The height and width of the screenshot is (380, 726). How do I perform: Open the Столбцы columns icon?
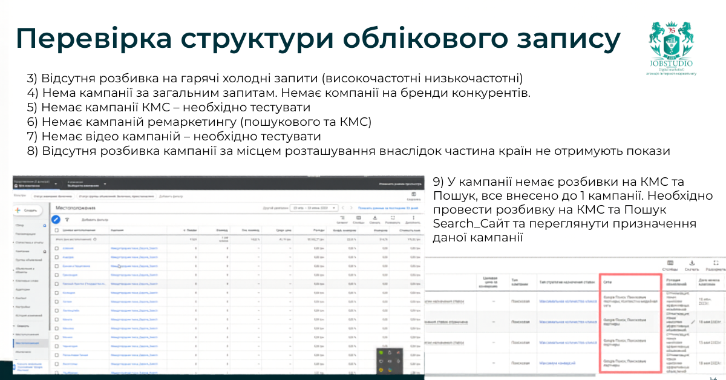358,218
